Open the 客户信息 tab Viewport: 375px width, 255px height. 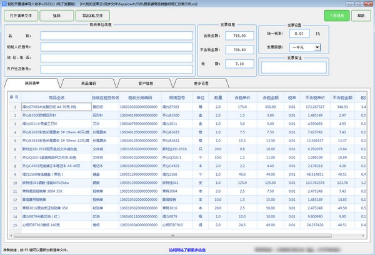(x=146, y=82)
